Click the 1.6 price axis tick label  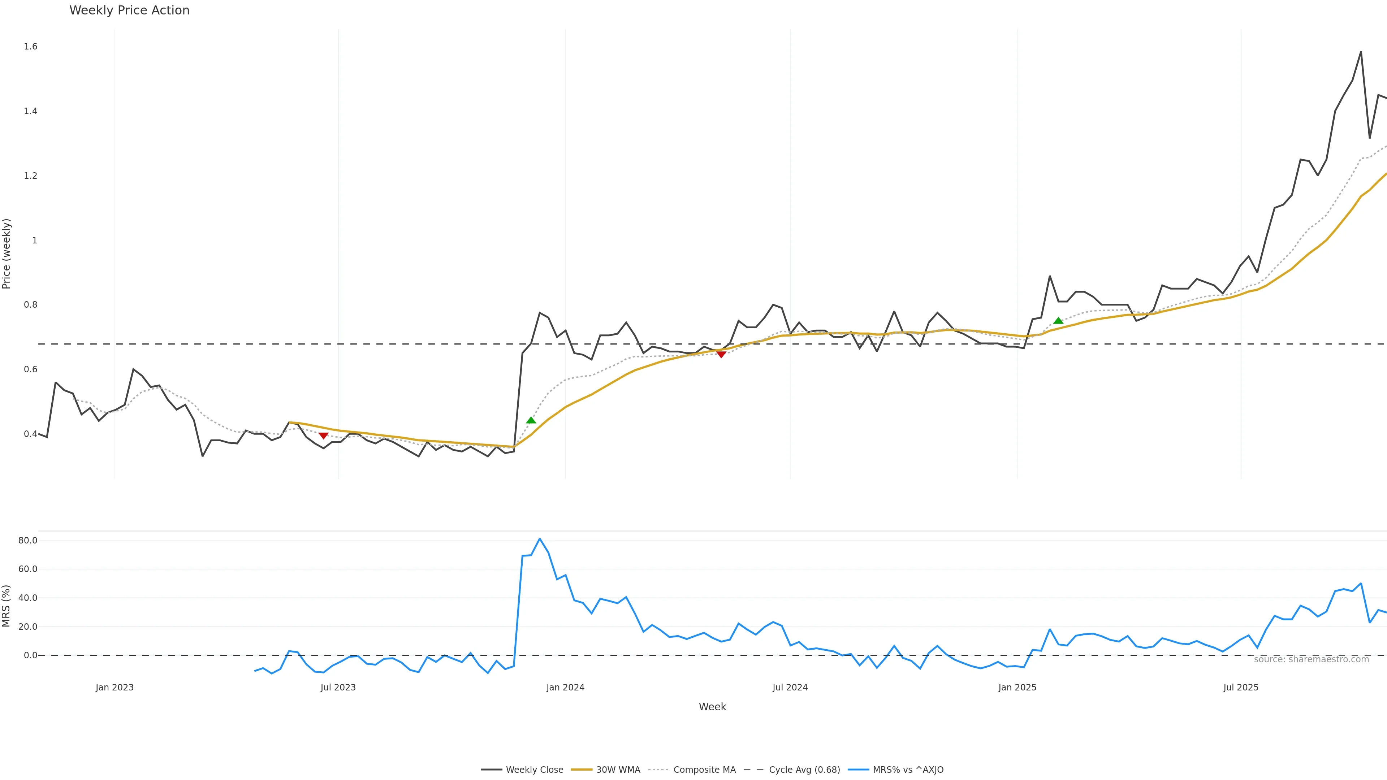click(x=31, y=47)
